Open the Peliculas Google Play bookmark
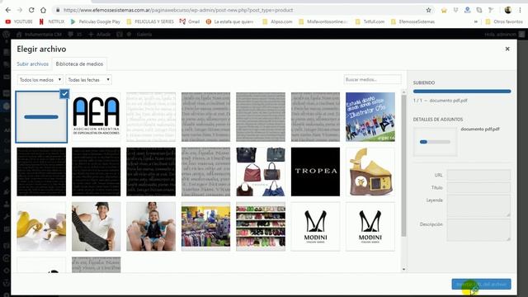Screen dimensions: 528x297 (x=96, y=21)
